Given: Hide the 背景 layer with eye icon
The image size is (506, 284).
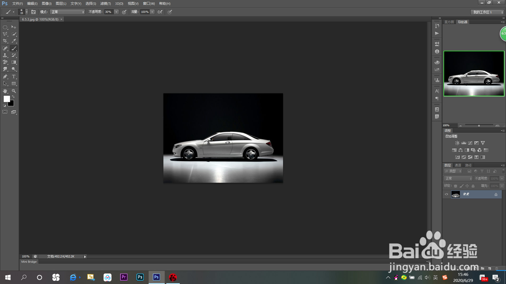Looking at the screenshot, I should pos(446,194).
